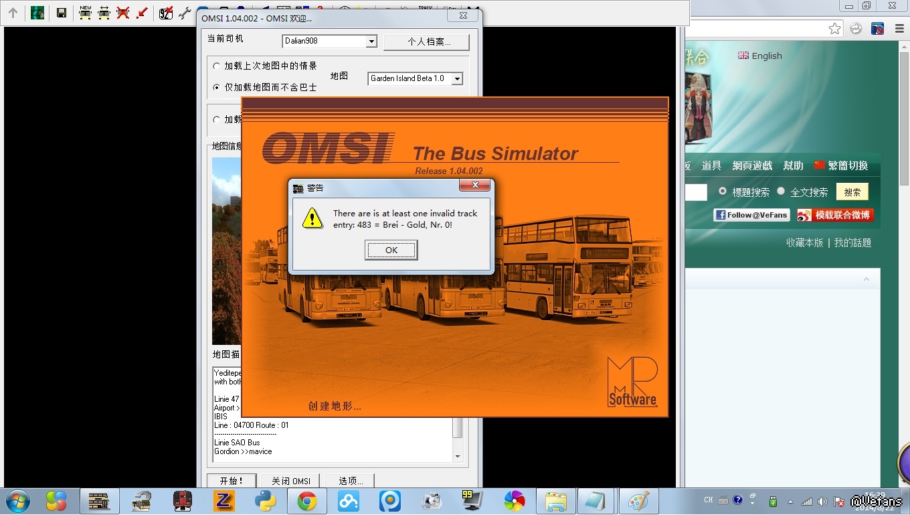Image resolution: width=910 pixels, height=515 pixels.
Task: Open the Python taskbar icon
Action: coord(266,501)
